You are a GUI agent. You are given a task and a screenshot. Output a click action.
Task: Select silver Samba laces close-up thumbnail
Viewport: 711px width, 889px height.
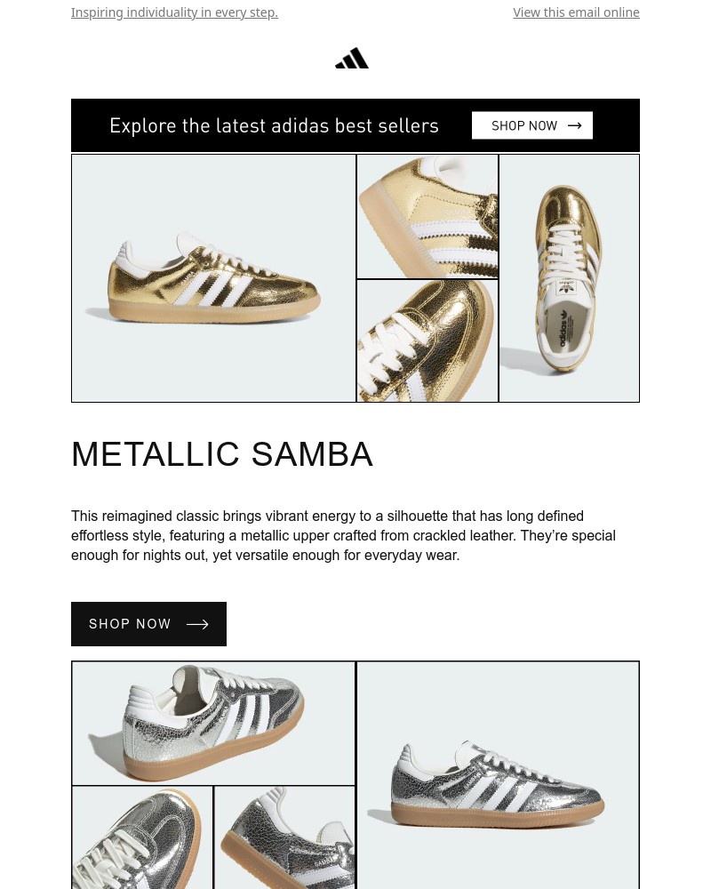pos(142,837)
